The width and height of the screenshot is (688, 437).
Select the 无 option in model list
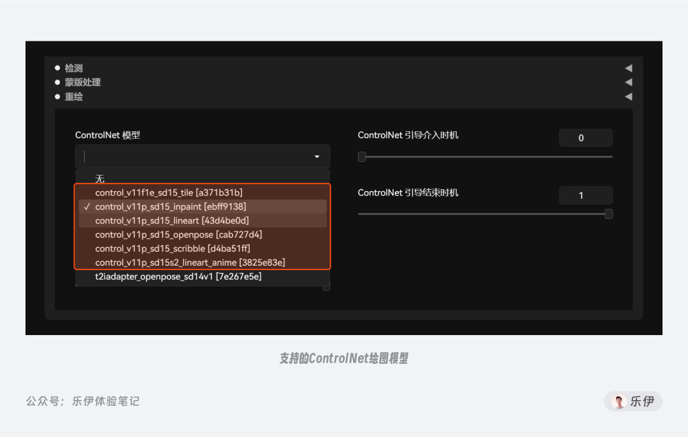tap(203, 178)
